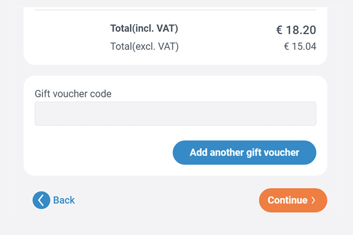This screenshot has height=235, width=353.
Task: Click the white chevron inside Continue button
Action: 313,200
